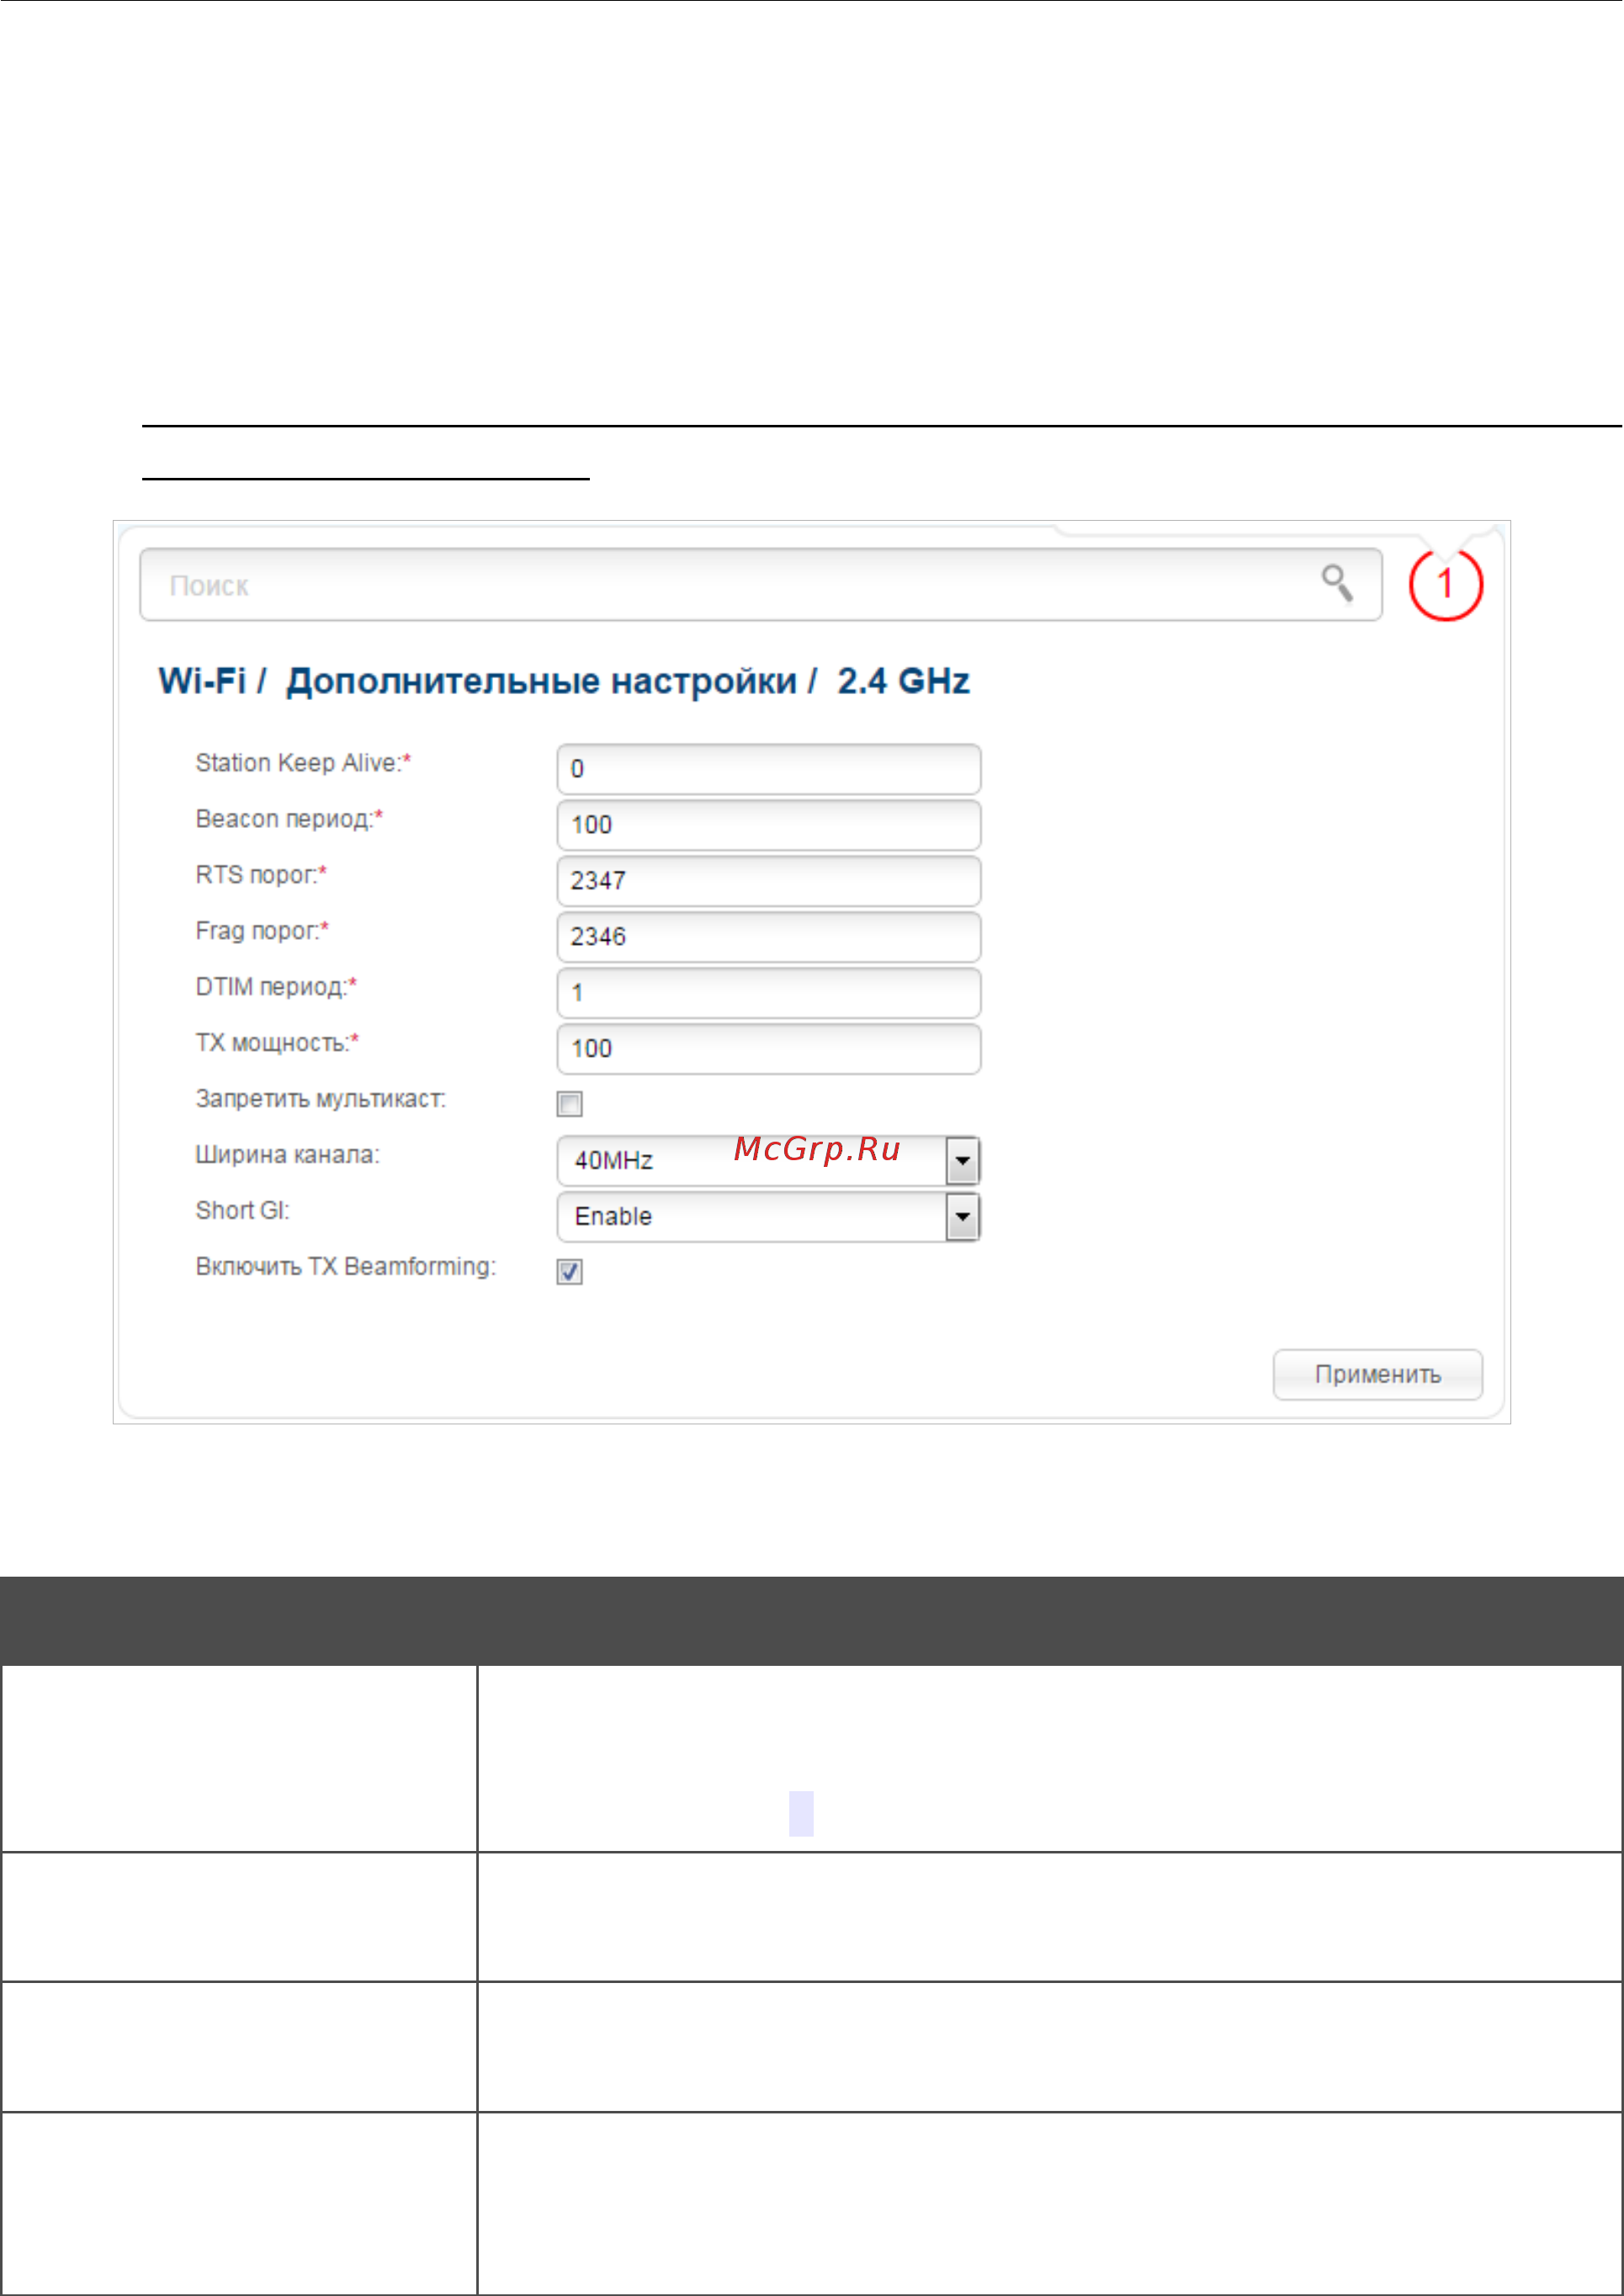The image size is (1624, 2296).
Task: Go to the Wi-Fi breadcrumb section
Action: click(202, 681)
